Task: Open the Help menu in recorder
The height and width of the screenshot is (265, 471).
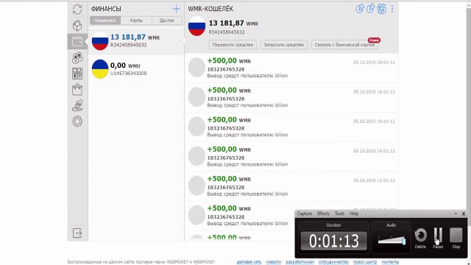Action: tap(354, 213)
